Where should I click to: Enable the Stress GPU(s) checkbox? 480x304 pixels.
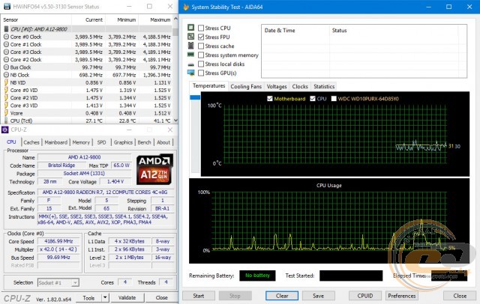[201, 73]
